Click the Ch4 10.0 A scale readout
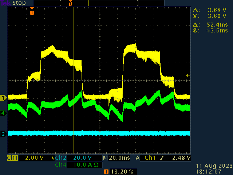 [84, 165]
